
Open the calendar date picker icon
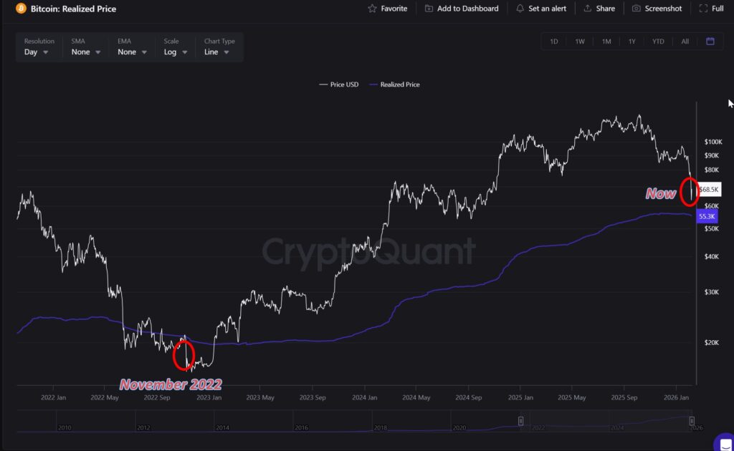[x=710, y=42]
